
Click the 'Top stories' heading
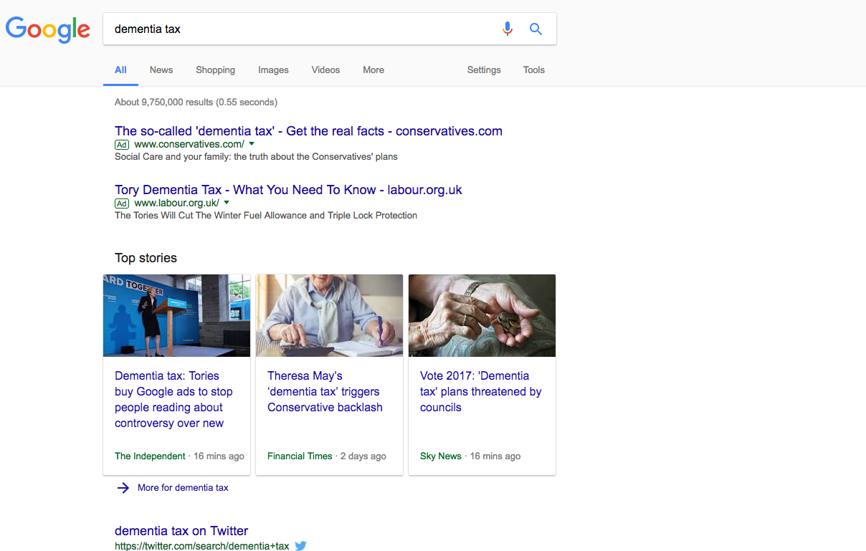pyautogui.click(x=146, y=258)
